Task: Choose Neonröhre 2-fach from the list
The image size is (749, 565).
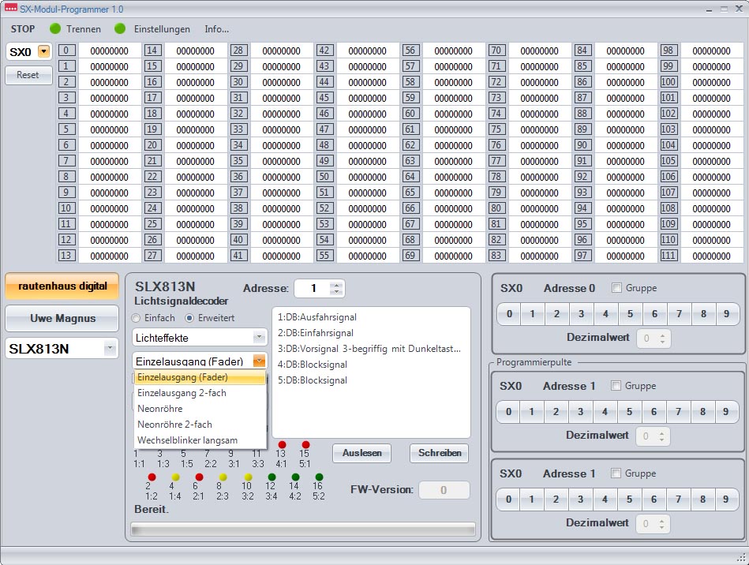Action: (174, 425)
